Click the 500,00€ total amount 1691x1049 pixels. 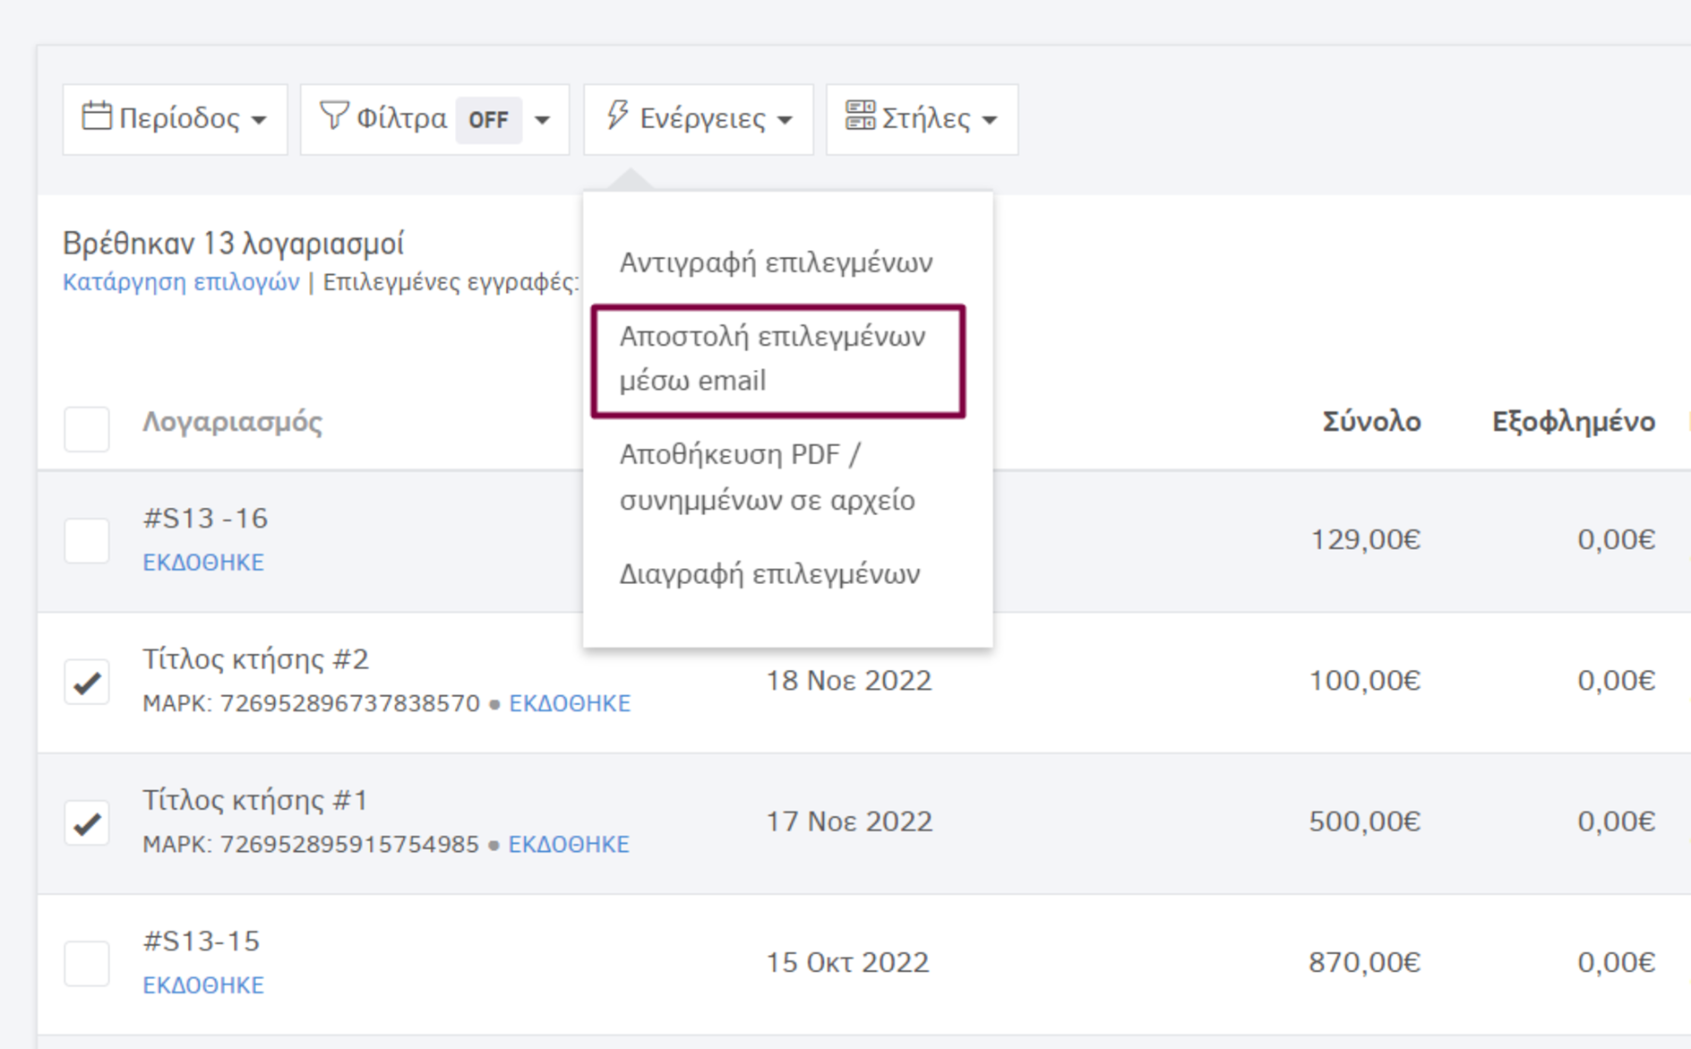[x=1365, y=821]
